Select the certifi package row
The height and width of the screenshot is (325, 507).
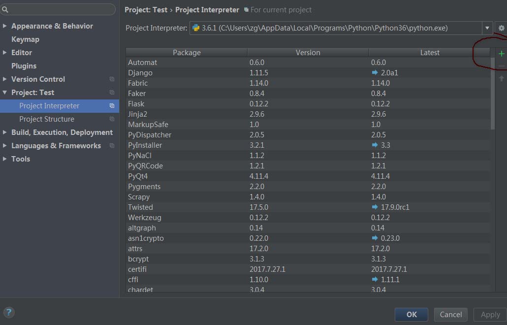point(308,269)
